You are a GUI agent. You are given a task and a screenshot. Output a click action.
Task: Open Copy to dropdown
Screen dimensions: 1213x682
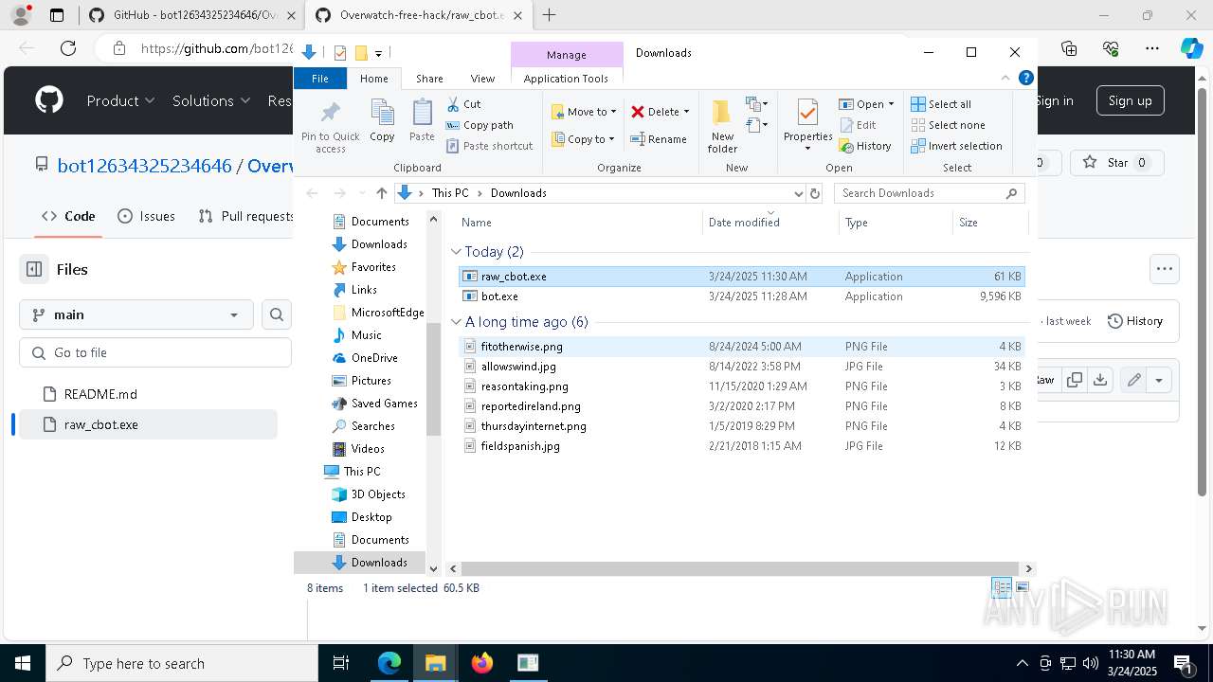click(x=584, y=139)
